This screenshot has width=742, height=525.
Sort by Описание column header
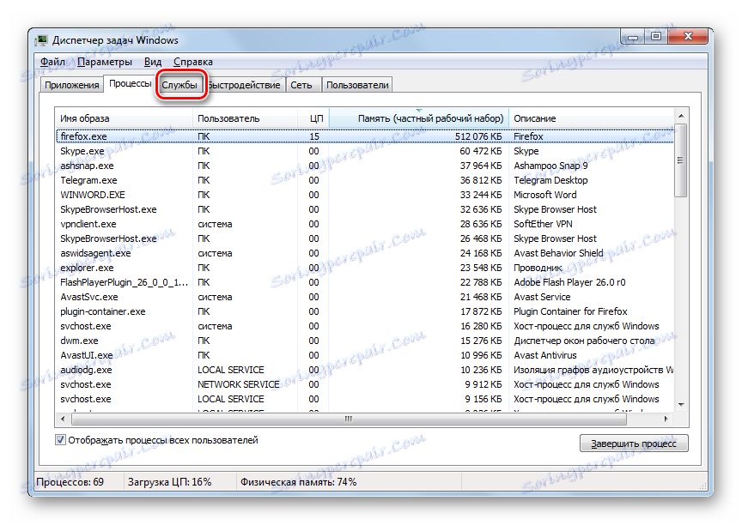tap(592, 118)
